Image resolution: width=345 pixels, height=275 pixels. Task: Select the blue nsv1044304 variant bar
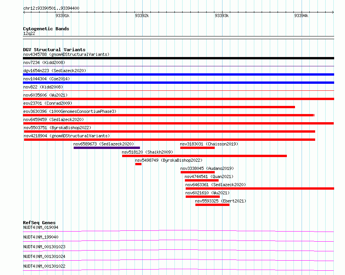178,83
